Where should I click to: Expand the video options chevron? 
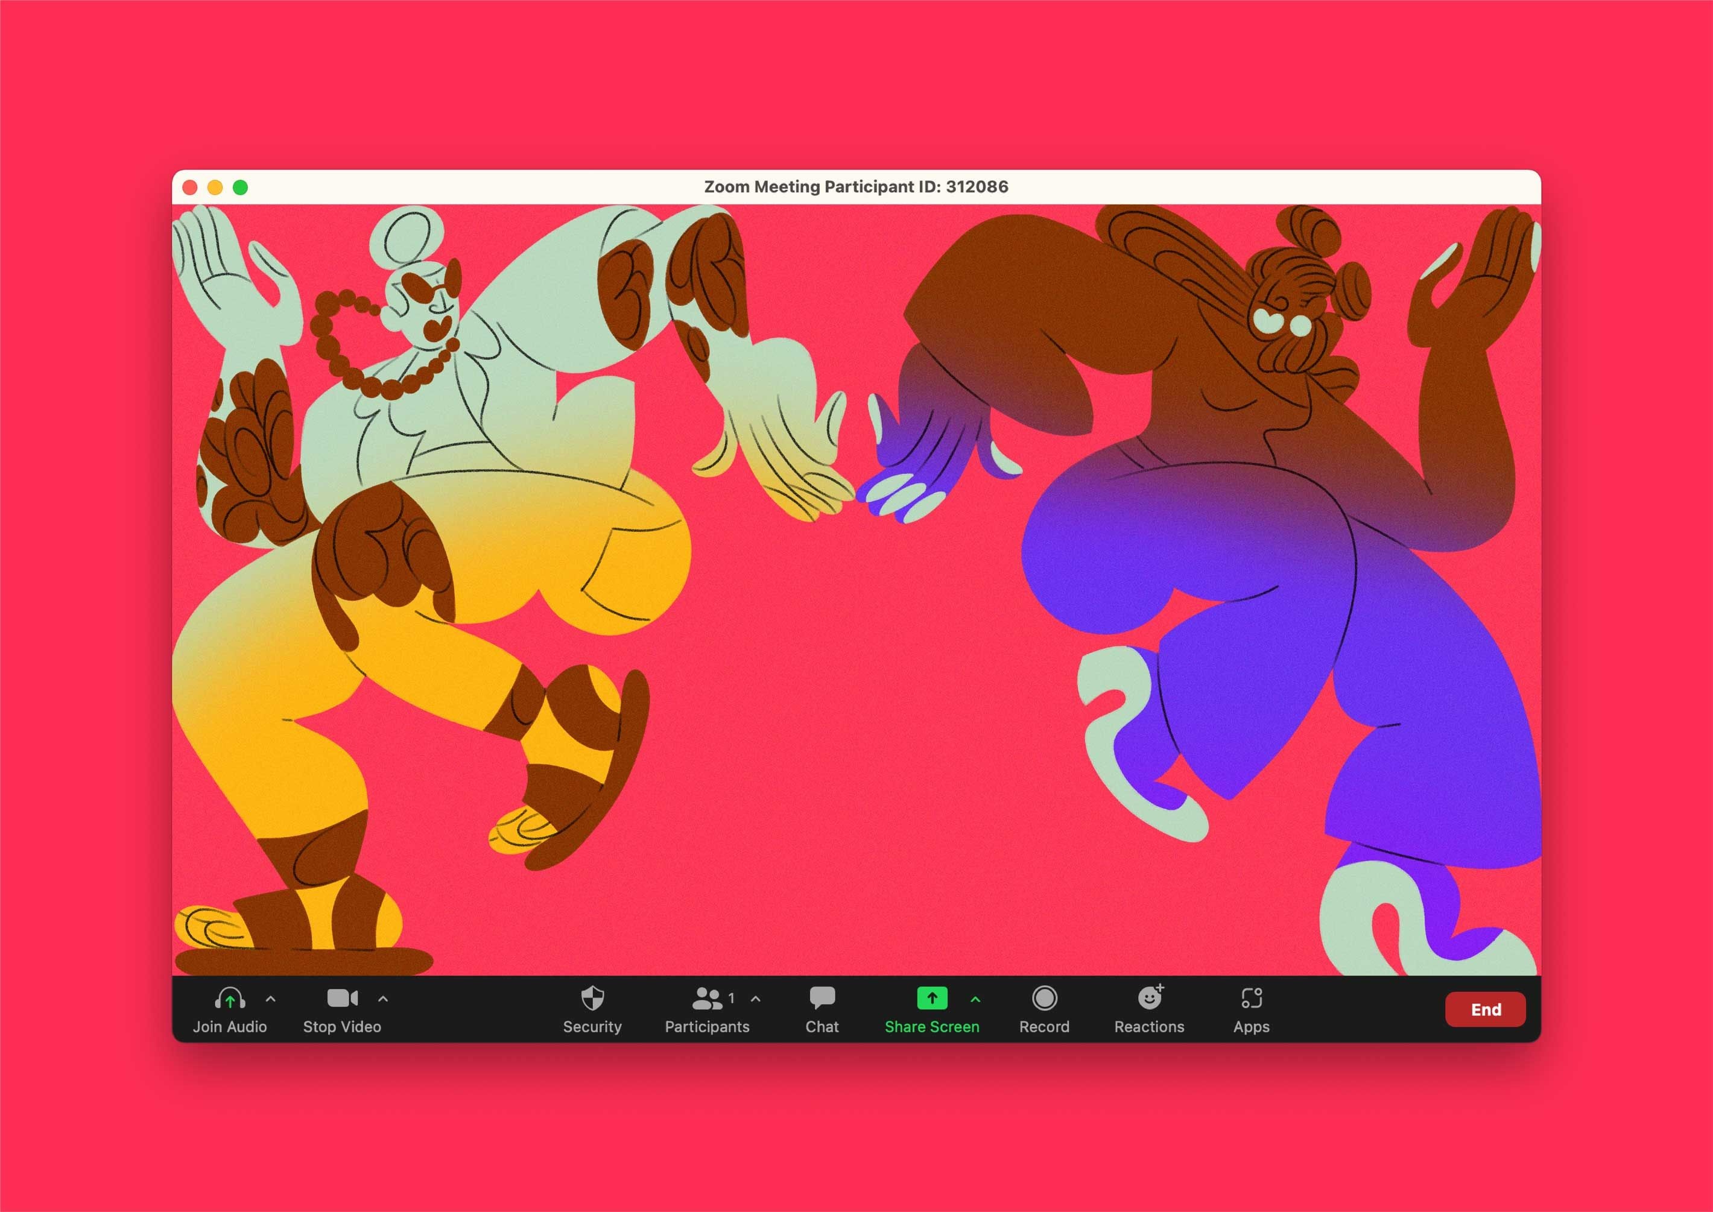tap(383, 999)
